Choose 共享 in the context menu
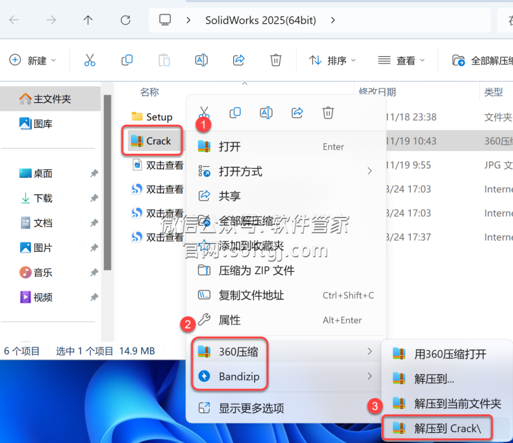 [286, 196]
